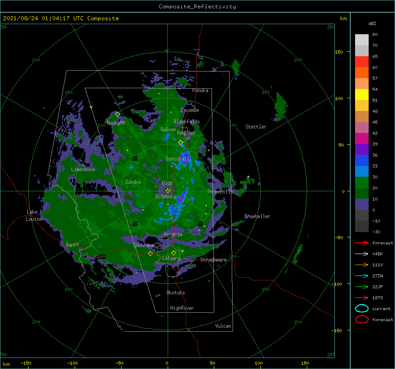The image size is (395, 369).
Task: Click the ThreeHills map label
Action: pos(220,192)
